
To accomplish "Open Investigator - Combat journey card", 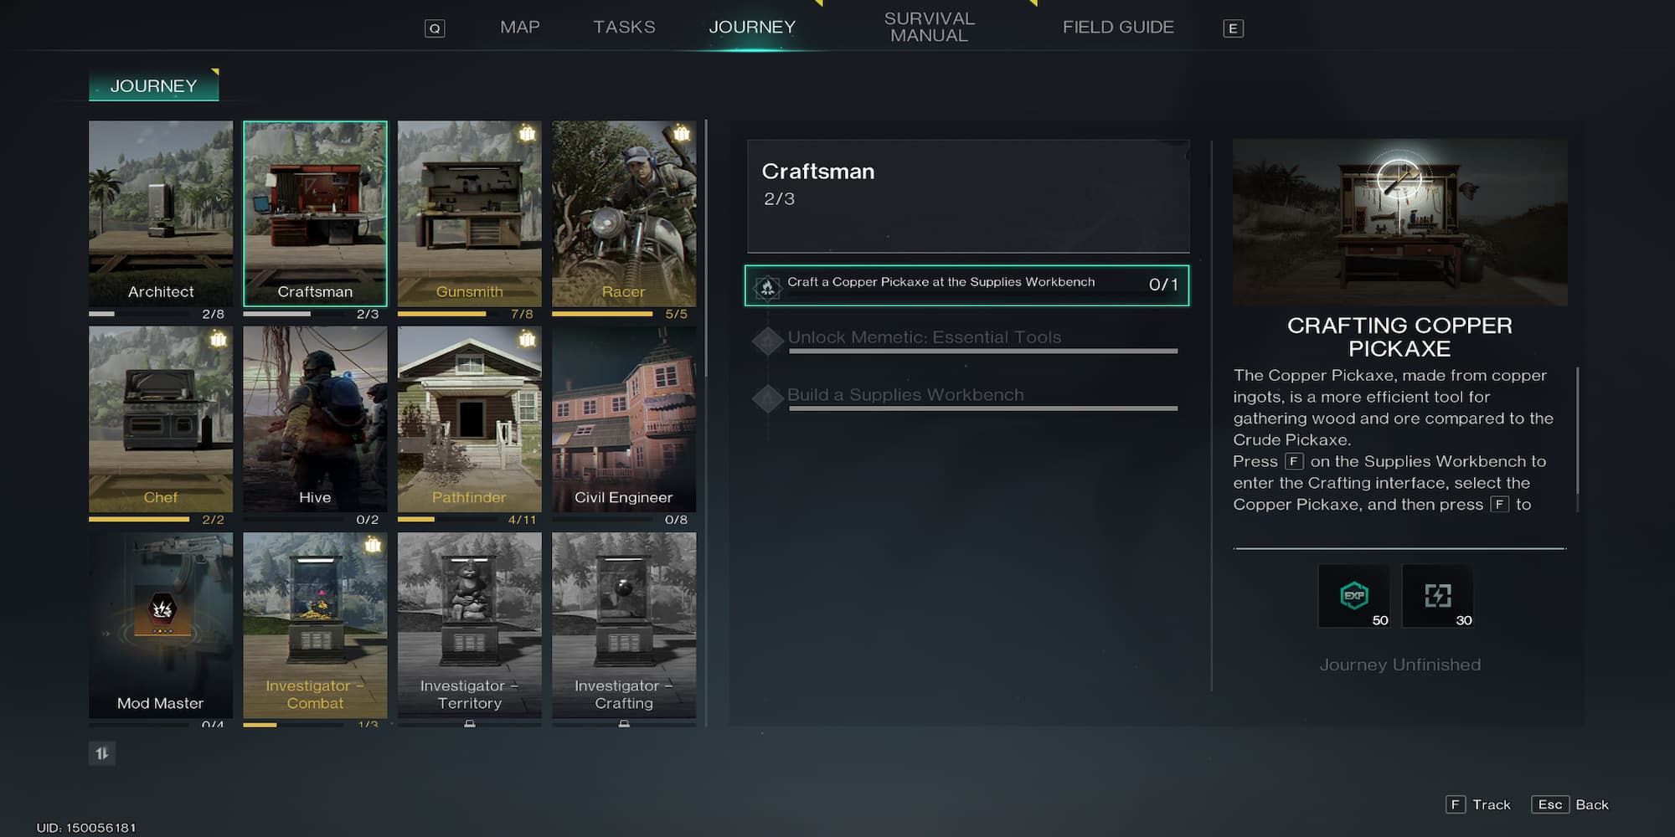I will [315, 625].
